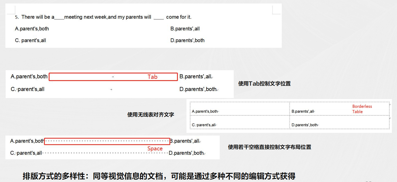Click table cell containing C. parent's,all
This screenshot has height=182, width=397.
pyautogui.click(x=240, y=122)
